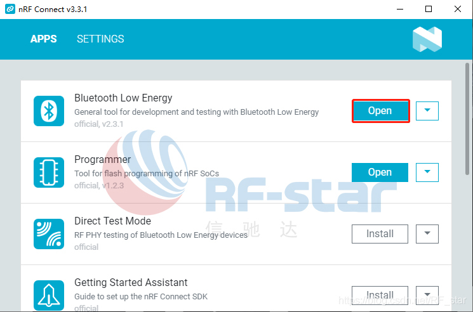Viewport: 473px width, 312px height.
Task: Click the Nordic logo in header
Action: (x=427, y=39)
